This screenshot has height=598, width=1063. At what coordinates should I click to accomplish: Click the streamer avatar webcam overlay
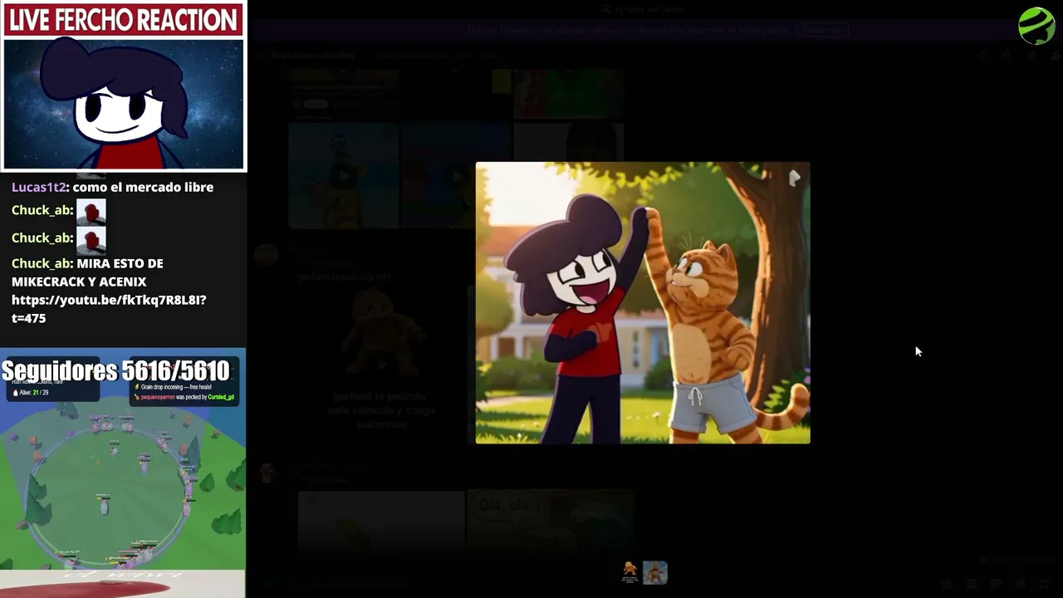click(124, 104)
